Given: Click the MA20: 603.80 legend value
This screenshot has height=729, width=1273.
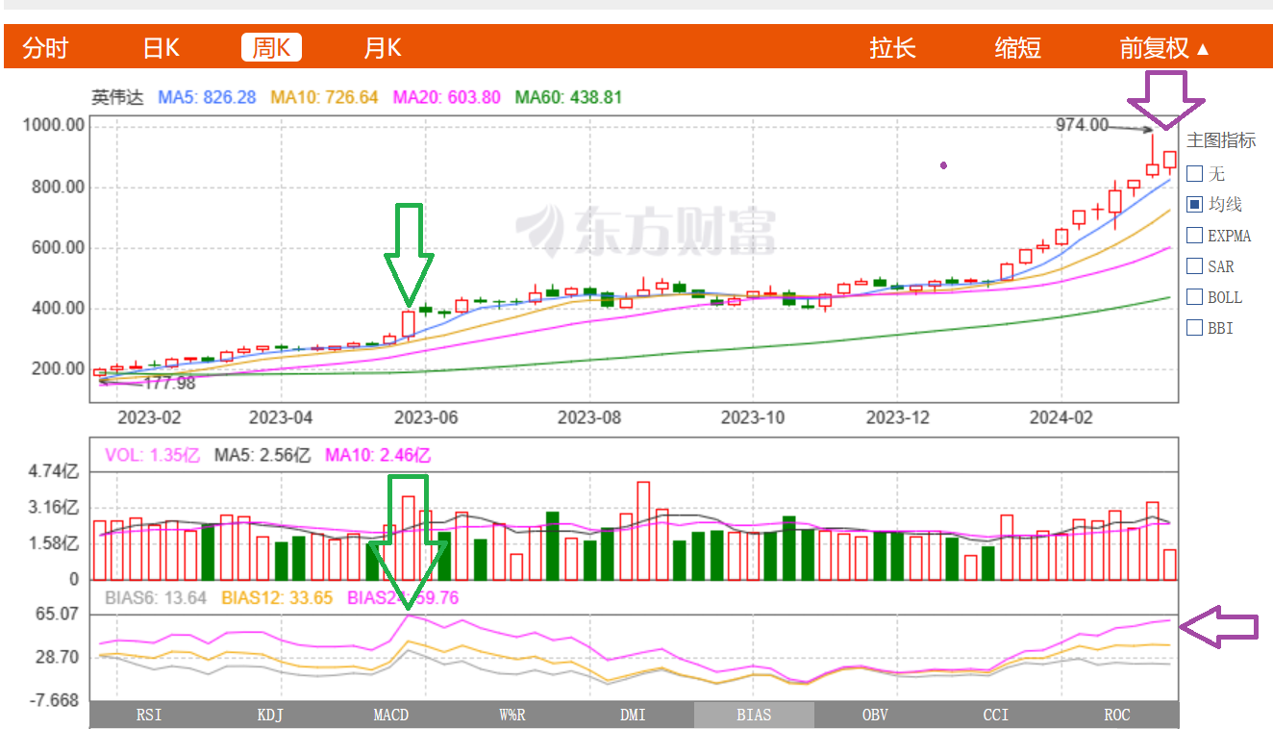Looking at the screenshot, I should (x=447, y=97).
